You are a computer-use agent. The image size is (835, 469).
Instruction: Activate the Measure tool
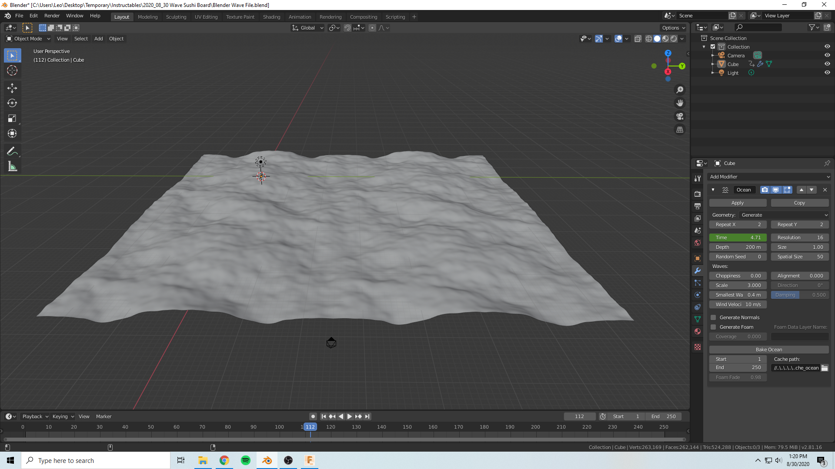(x=12, y=167)
